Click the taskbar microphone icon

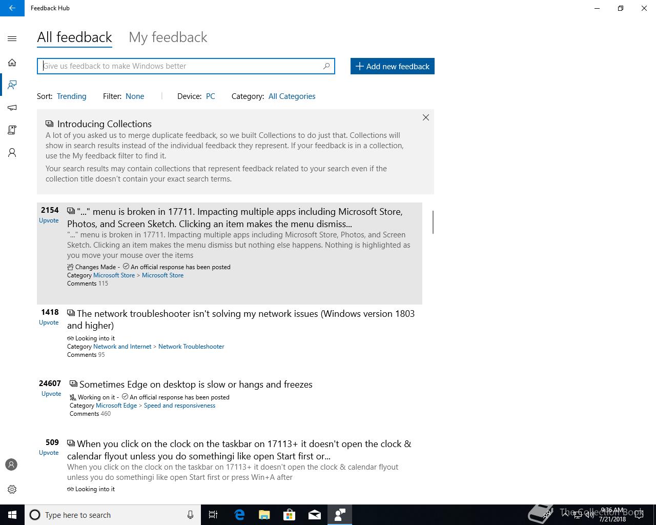pos(190,515)
